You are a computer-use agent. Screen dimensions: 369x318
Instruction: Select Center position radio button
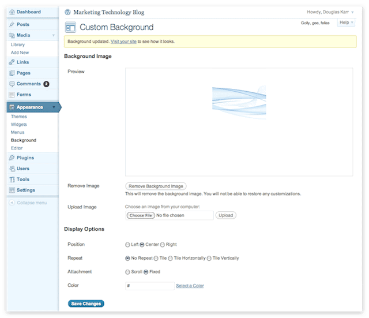[x=142, y=245]
